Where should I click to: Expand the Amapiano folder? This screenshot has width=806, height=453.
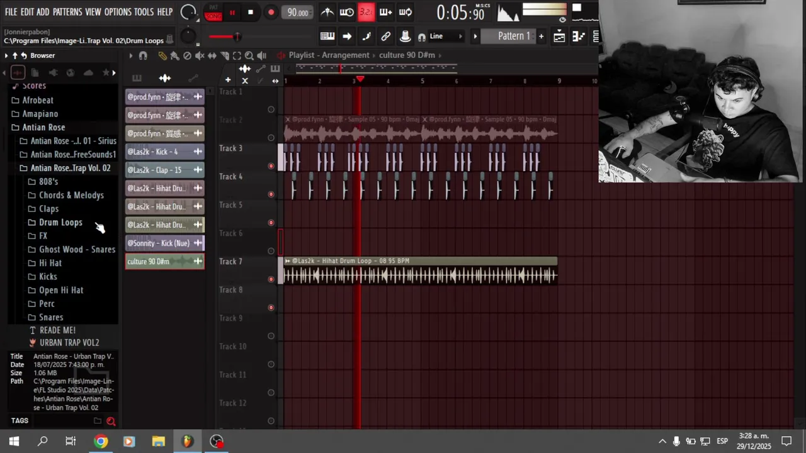(40, 114)
